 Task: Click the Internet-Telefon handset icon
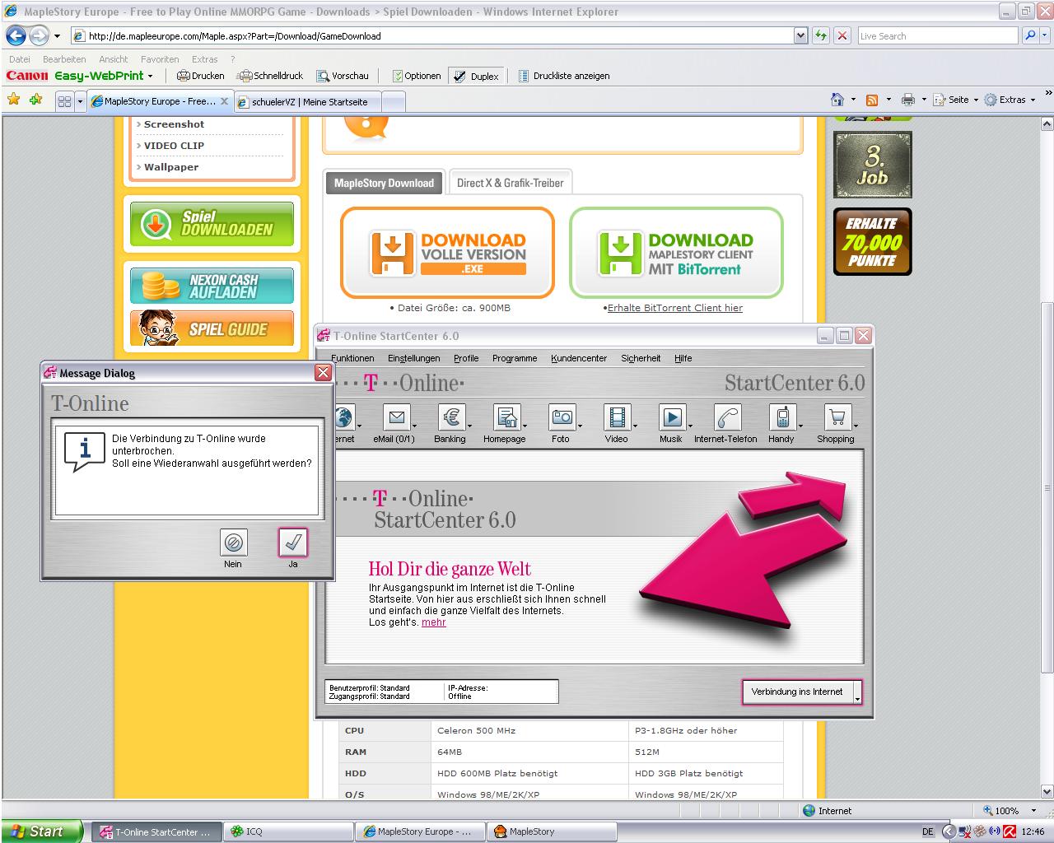pyautogui.click(x=727, y=418)
